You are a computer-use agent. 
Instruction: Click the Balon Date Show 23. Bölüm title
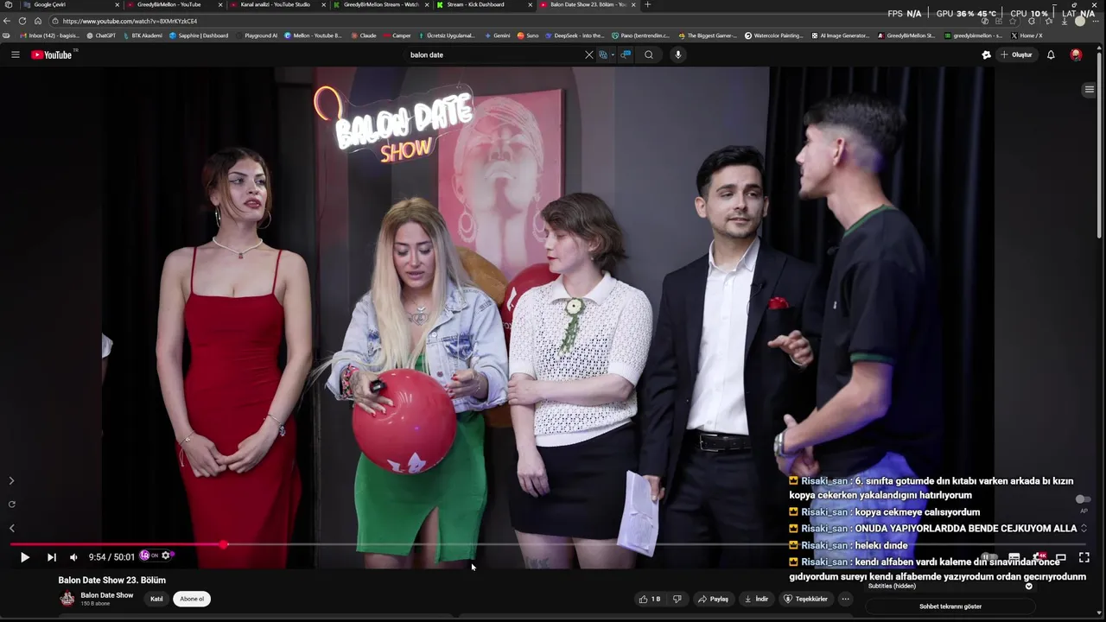point(111,580)
